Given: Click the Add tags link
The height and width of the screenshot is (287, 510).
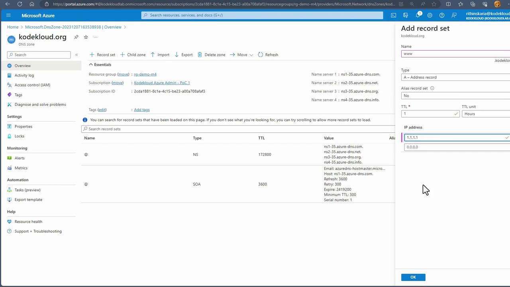Looking at the screenshot, I should click(142, 110).
